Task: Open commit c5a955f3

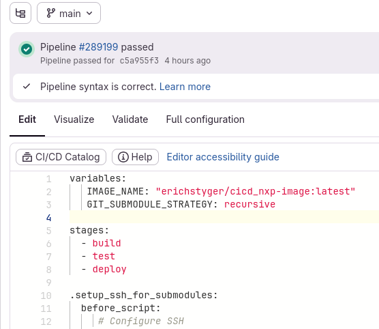Action: pos(139,60)
